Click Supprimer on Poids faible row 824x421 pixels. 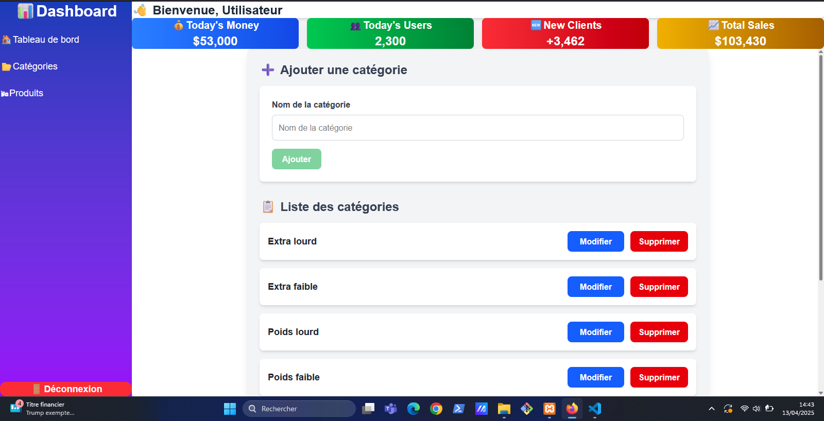(x=659, y=377)
